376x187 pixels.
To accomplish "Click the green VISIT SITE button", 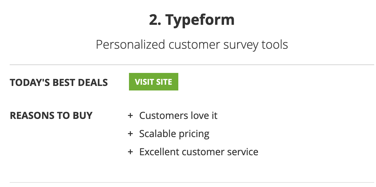I will [x=153, y=82].
